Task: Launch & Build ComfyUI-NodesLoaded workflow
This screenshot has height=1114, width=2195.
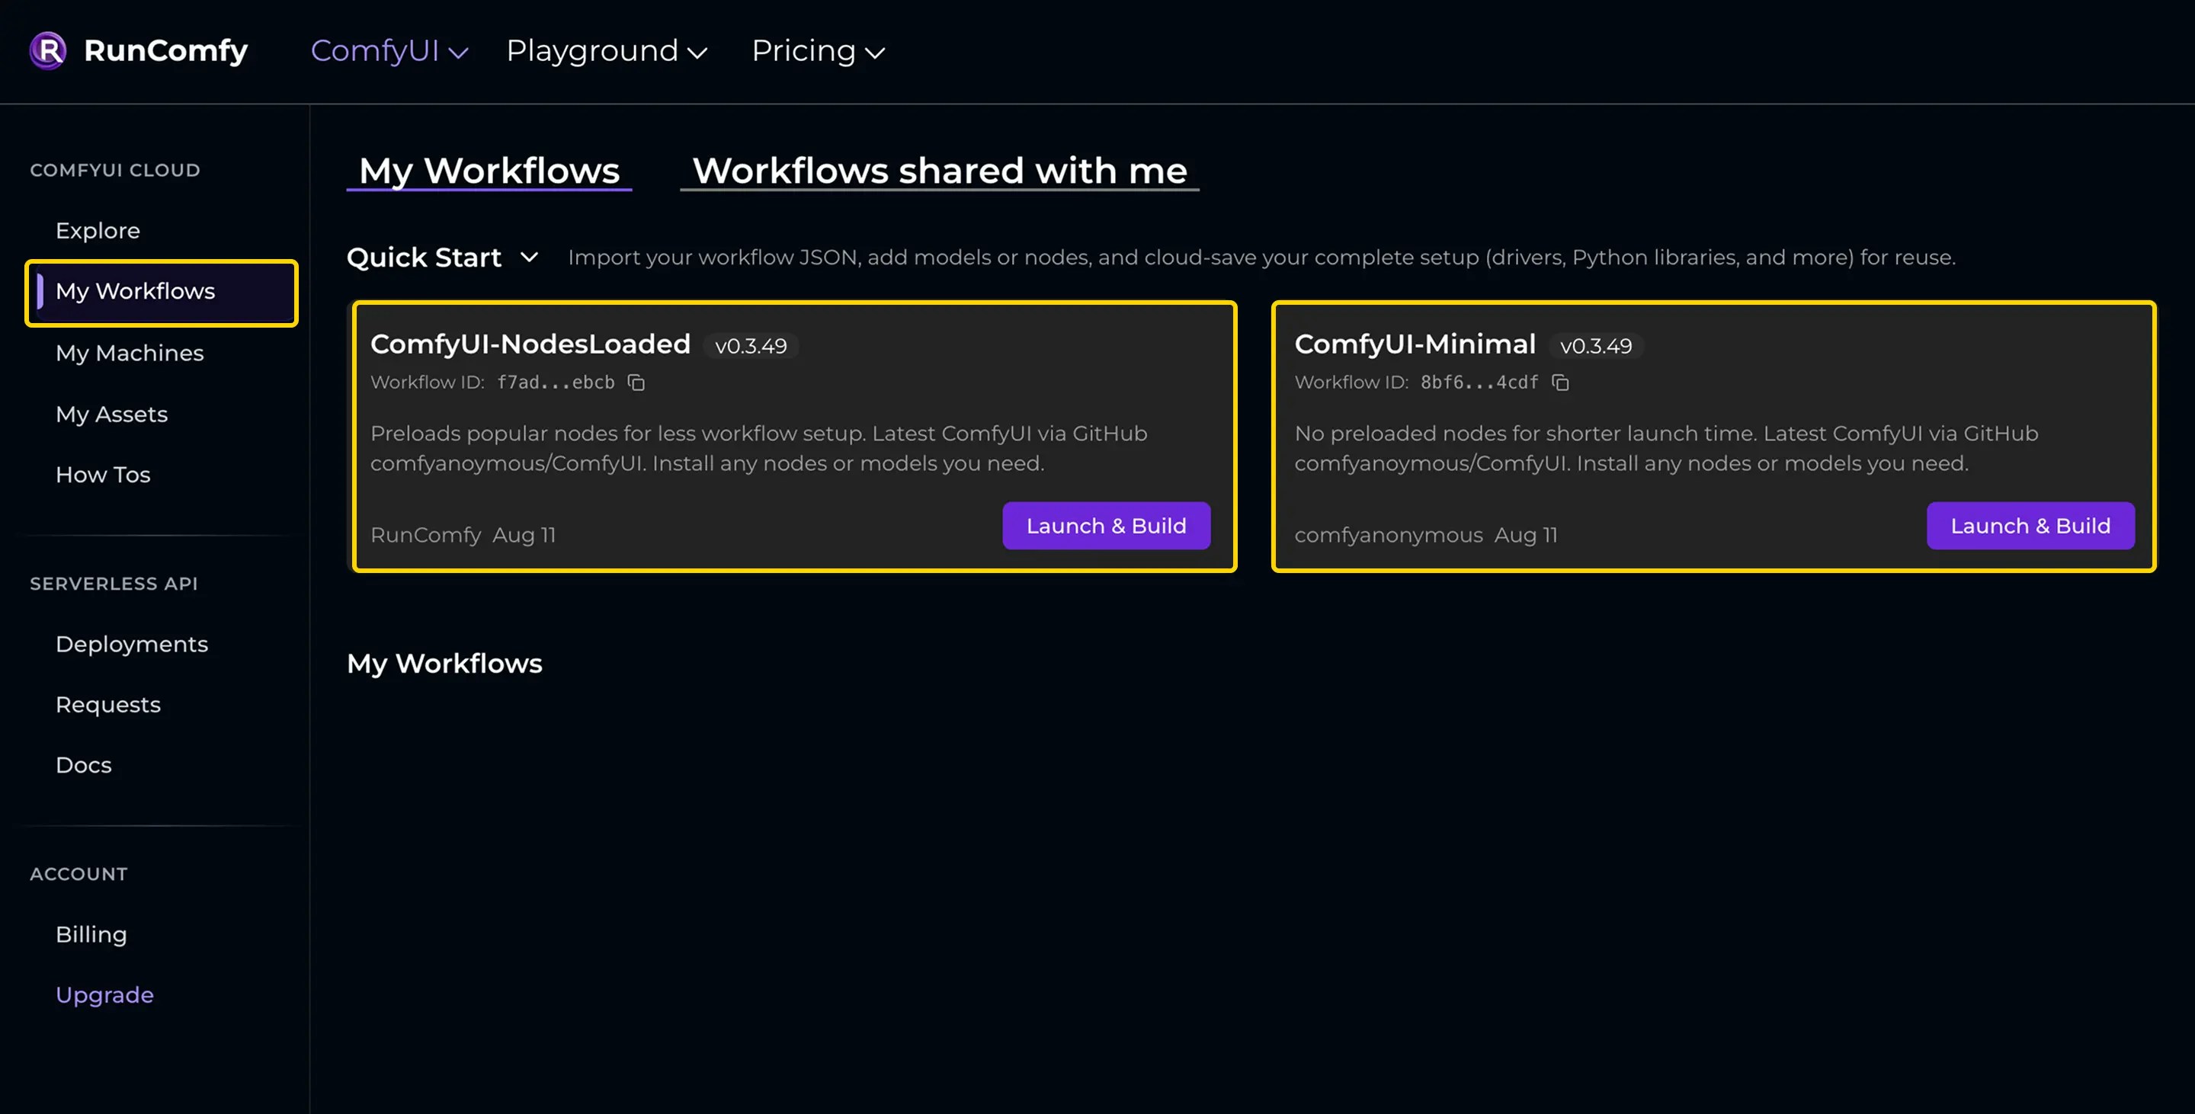Action: point(1106,526)
